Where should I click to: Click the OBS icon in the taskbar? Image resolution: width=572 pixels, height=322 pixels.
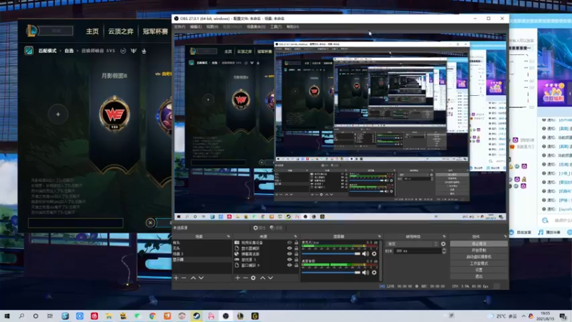coord(225,316)
